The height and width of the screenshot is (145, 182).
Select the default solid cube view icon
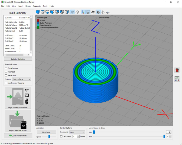click(x=38, y=12)
